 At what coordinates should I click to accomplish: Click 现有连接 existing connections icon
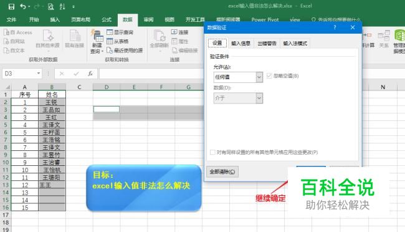(x=74, y=39)
